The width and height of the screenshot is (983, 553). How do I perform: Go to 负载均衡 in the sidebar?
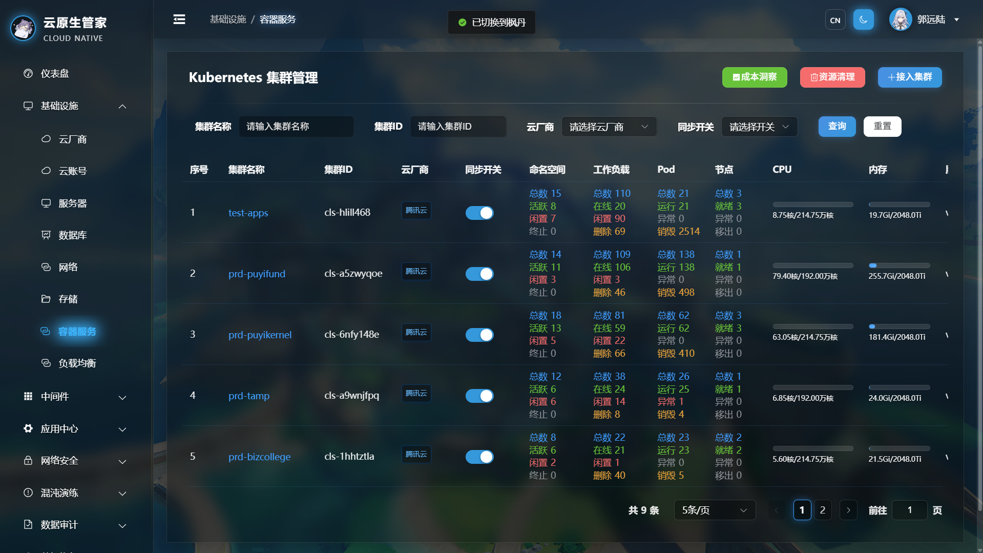(77, 363)
